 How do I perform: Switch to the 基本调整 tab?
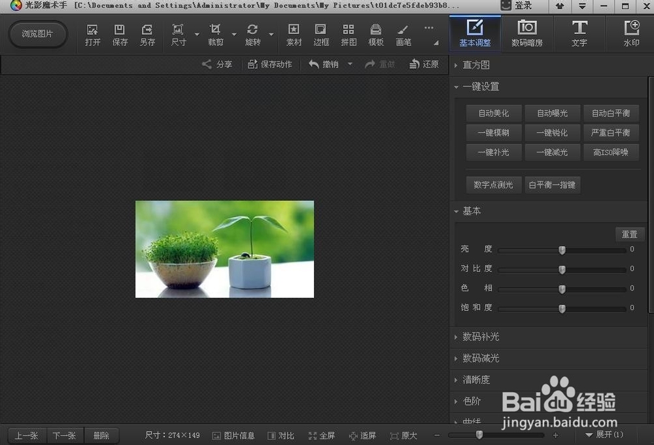coord(475,33)
